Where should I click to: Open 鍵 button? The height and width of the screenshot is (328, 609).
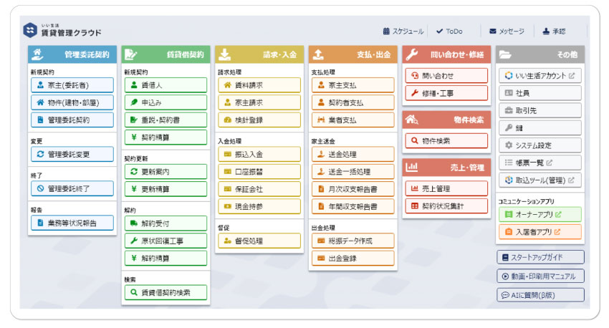pyautogui.click(x=540, y=128)
